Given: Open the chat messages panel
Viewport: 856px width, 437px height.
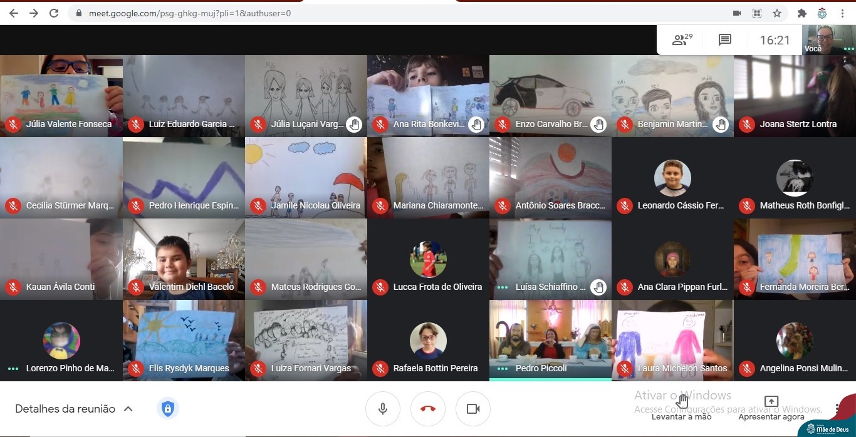Looking at the screenshot, I should pyautogui.click(x=725, y=40).
